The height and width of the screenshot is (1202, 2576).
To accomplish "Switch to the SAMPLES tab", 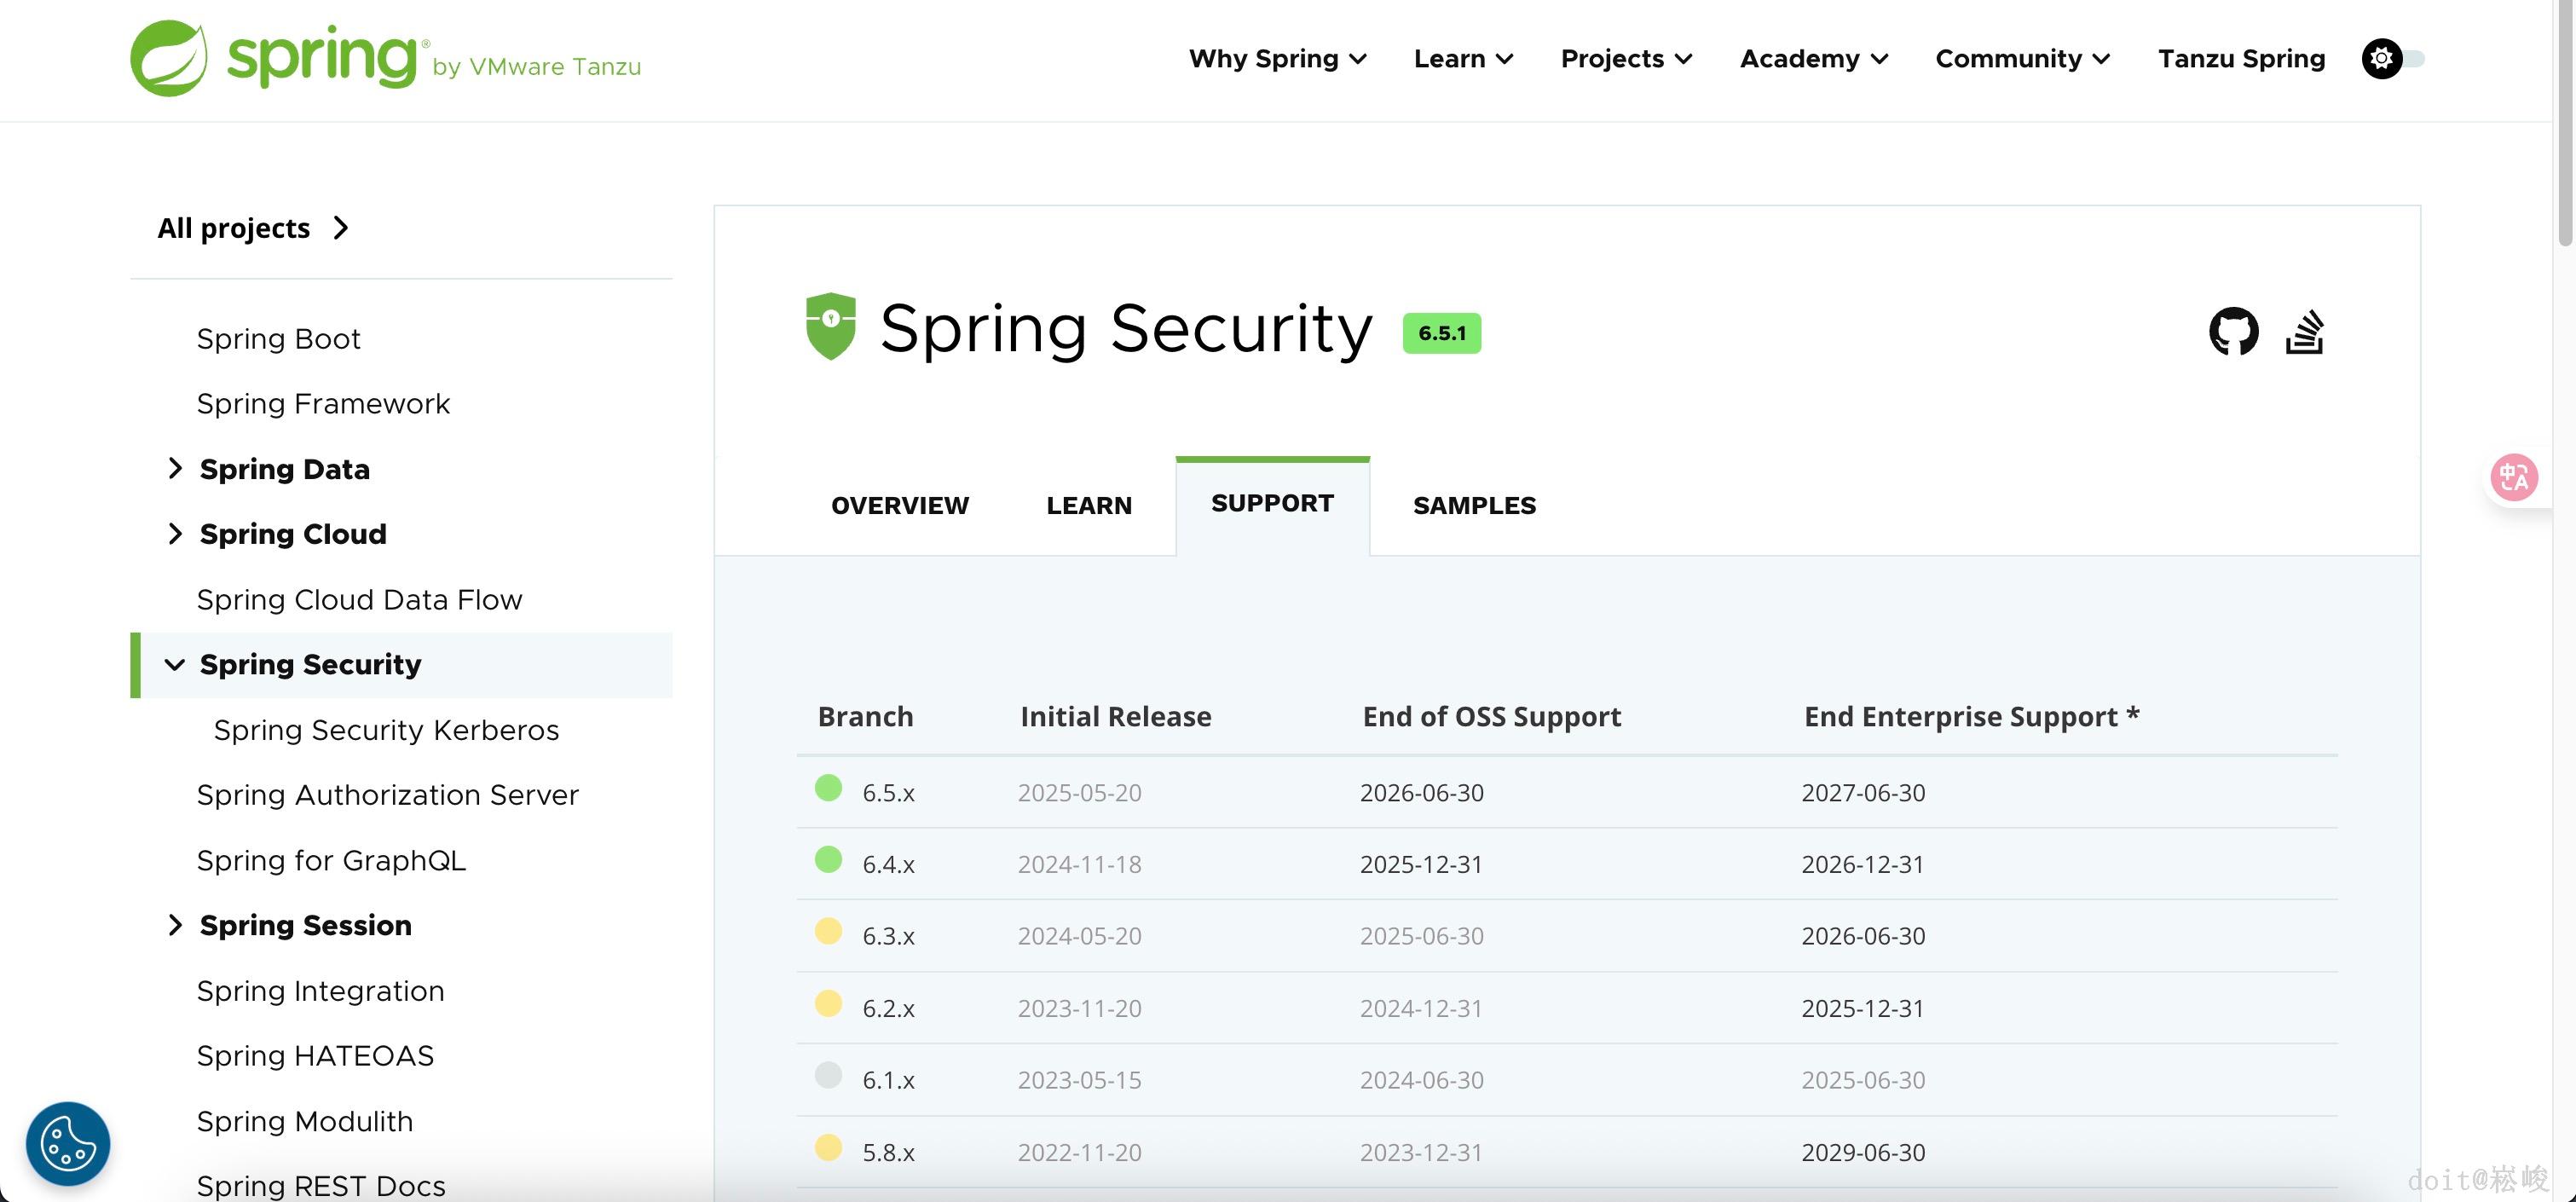I will tap(1474, 505).
